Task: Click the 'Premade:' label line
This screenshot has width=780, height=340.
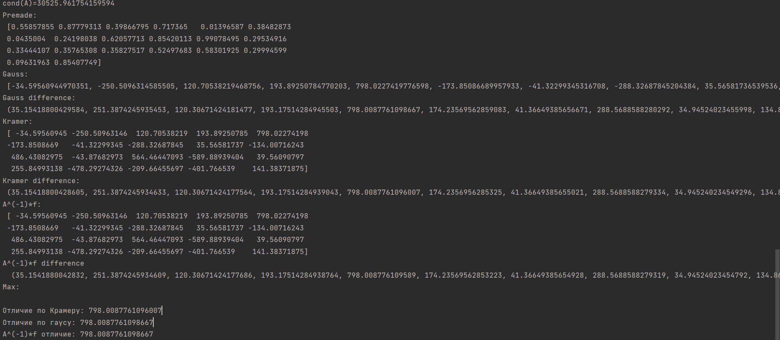Action: pyautogui.click(x=20, y=15)
